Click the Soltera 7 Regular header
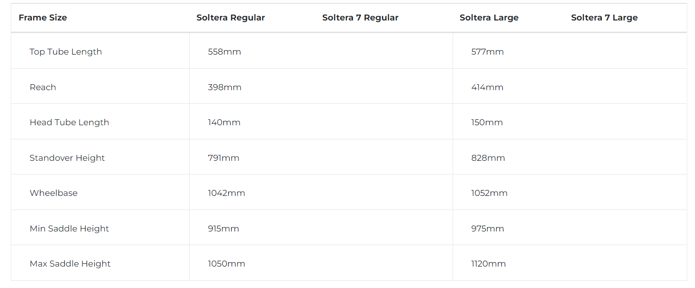 tap(360, 18)
